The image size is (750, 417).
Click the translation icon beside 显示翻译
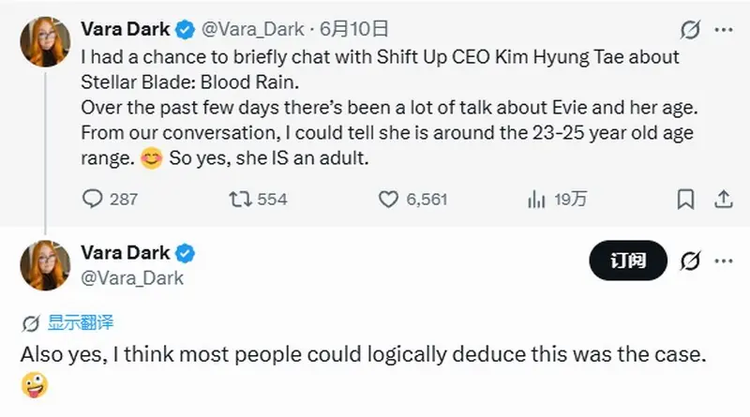(x=31, y=323)
